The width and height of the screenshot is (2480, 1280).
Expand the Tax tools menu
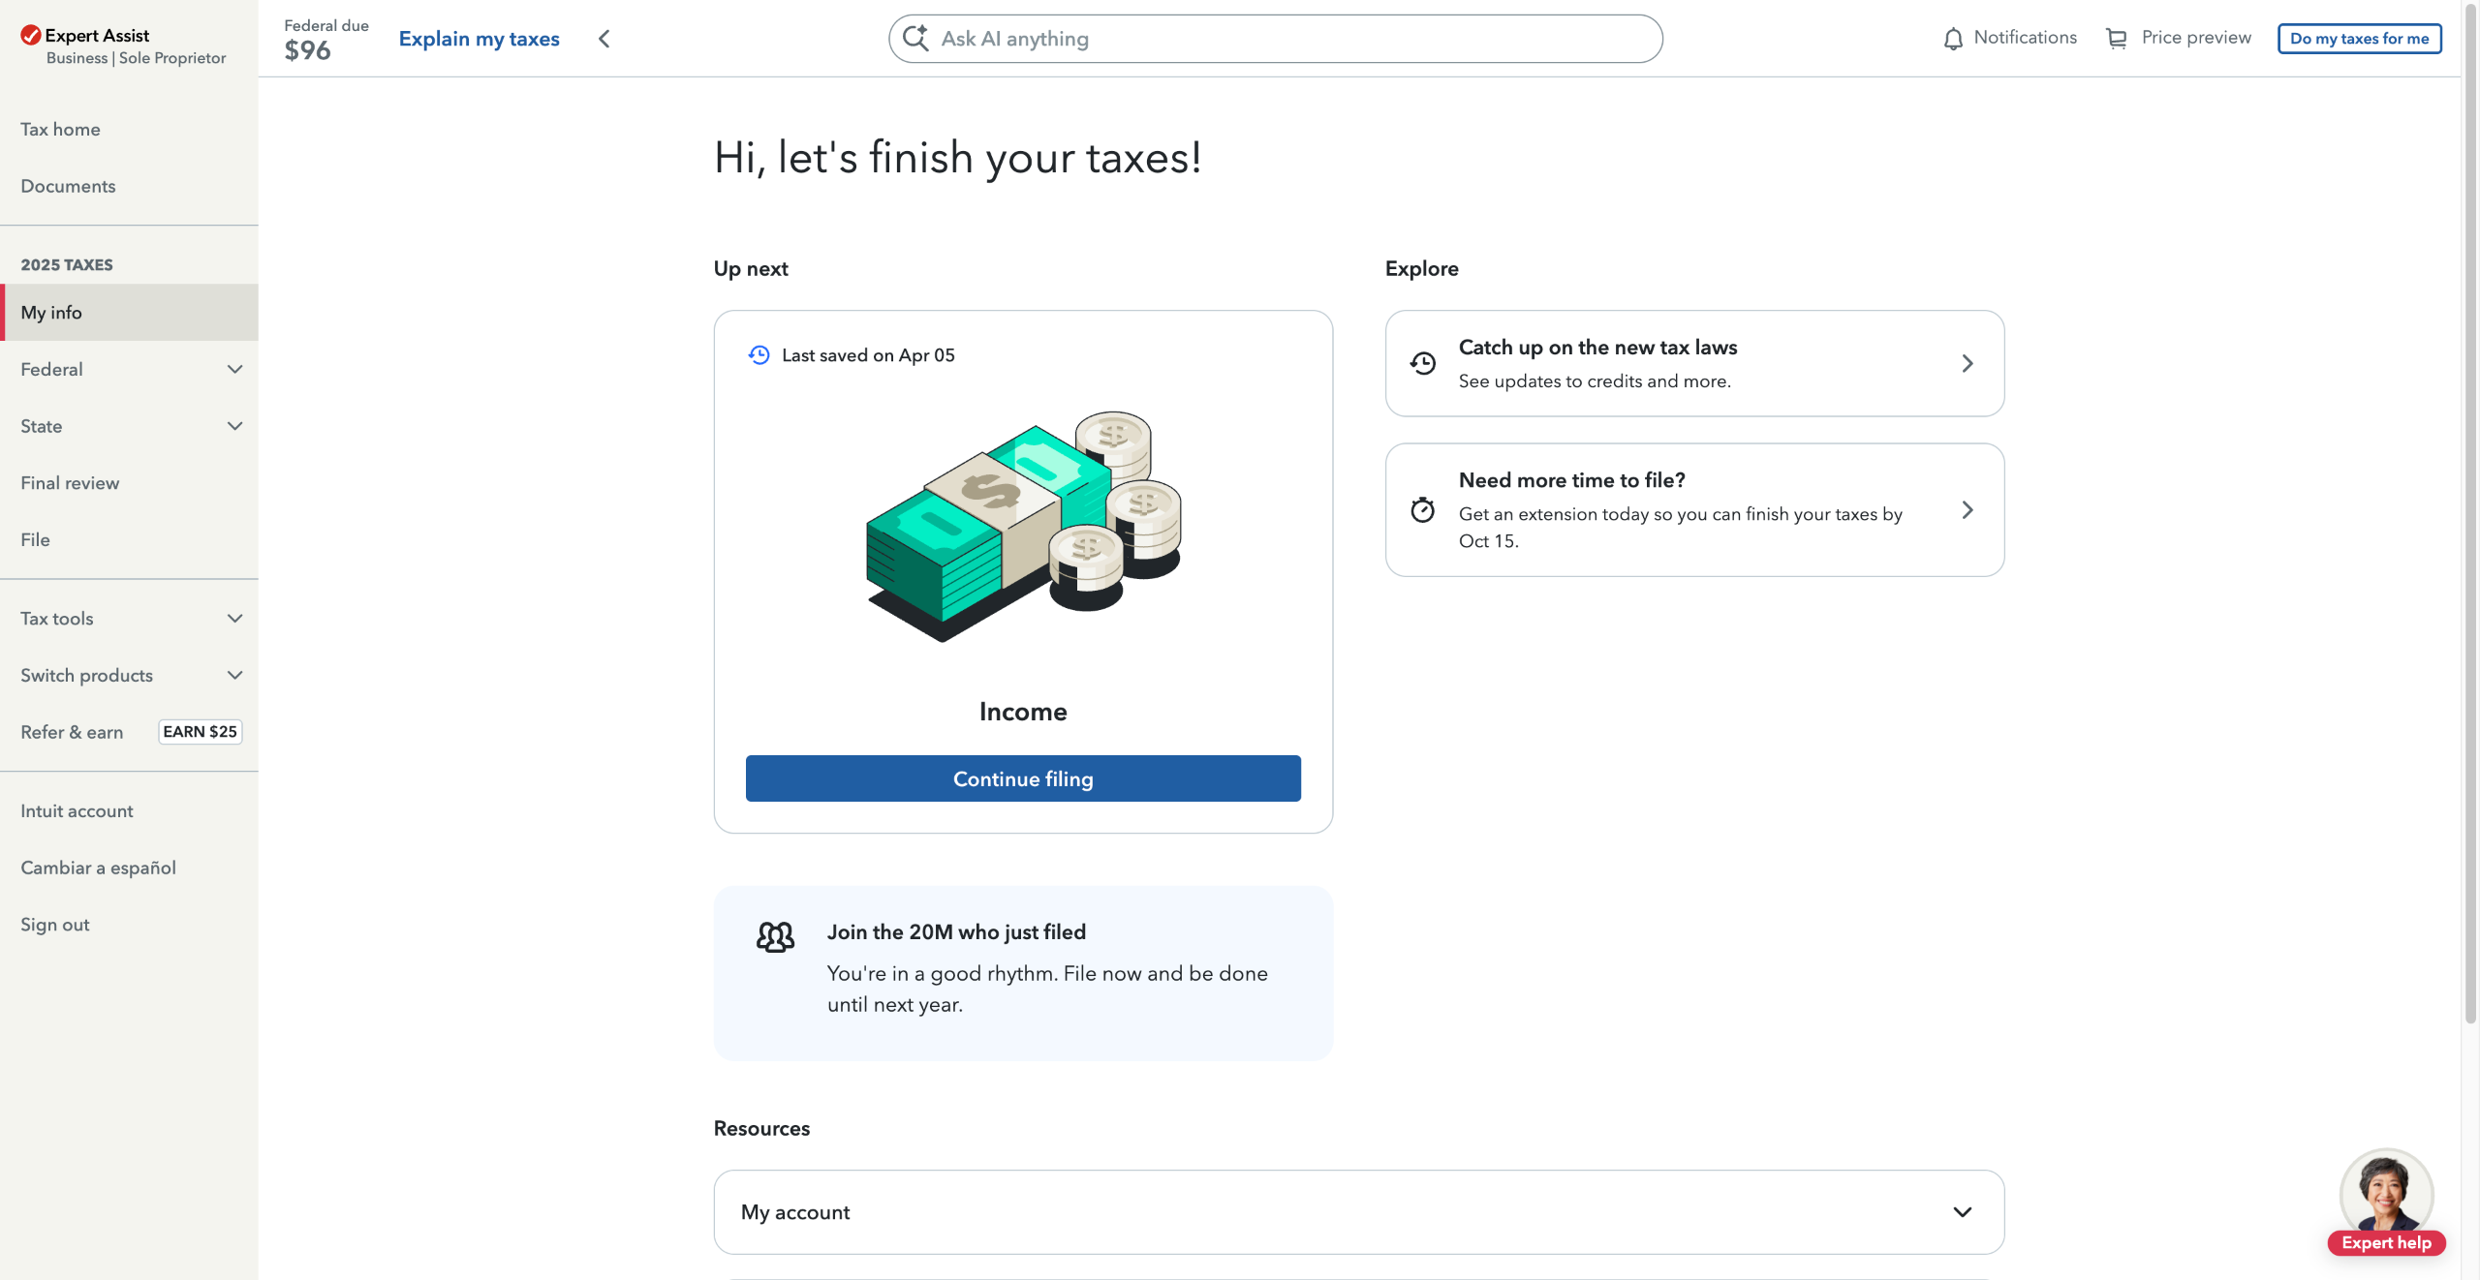coord(234,619)
